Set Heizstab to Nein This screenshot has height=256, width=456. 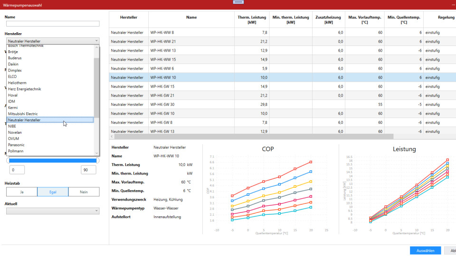coord(84,192)
